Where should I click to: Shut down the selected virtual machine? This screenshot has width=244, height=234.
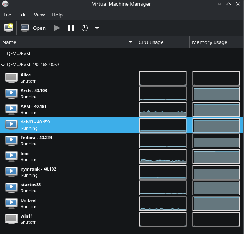tap(85, 28)
